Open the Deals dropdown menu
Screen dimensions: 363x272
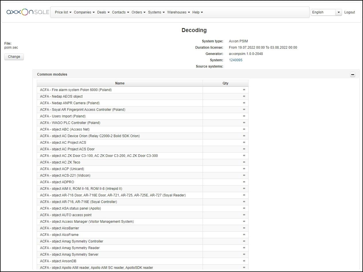coord(103,12)
